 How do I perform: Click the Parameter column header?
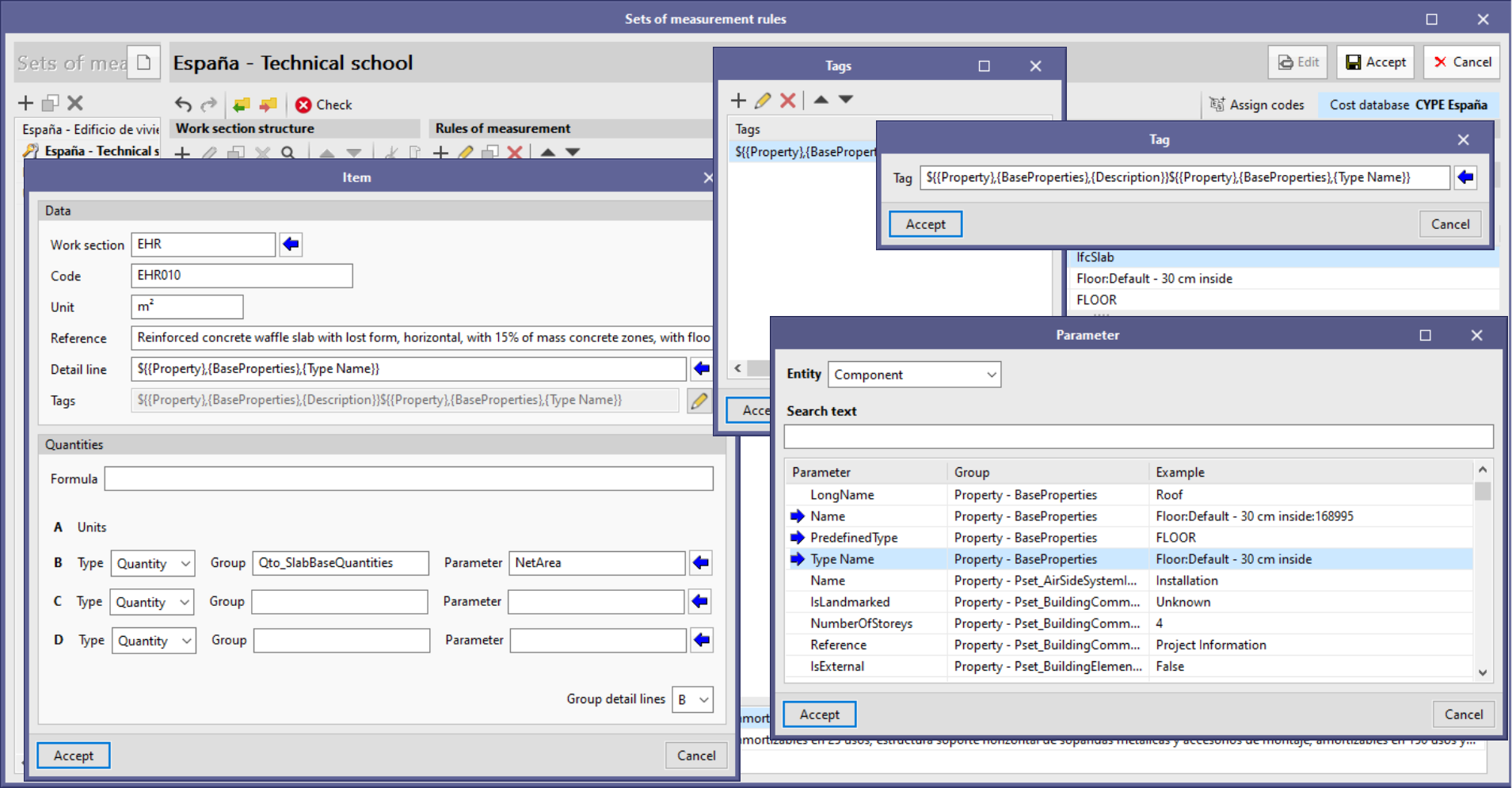coord(866,472)
